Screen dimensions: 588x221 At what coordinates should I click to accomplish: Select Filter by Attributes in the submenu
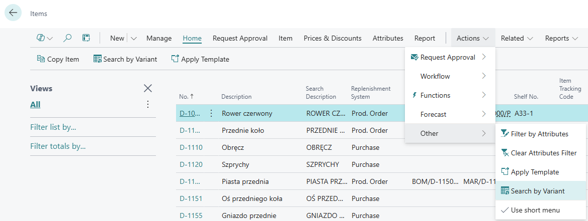(539, 134)
